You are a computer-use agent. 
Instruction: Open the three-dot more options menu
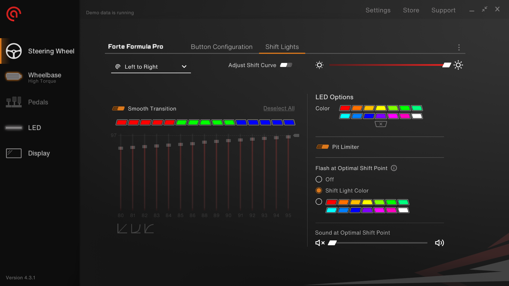[x=459, y=47]
